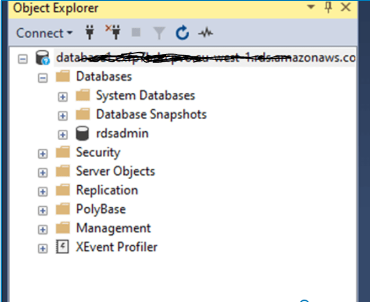Select the Server Objects tree item
Image resolution: width=370 pixels, height=302 pixels.
(115, 171)
